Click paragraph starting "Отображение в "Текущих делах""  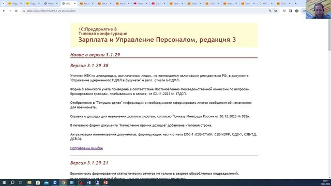click(x=161, y=105)
